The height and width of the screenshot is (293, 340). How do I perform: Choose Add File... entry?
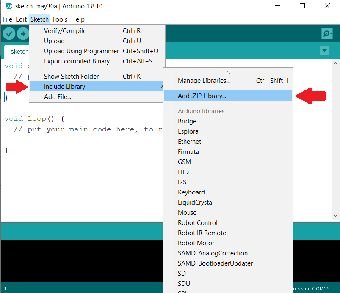[97, 96]
